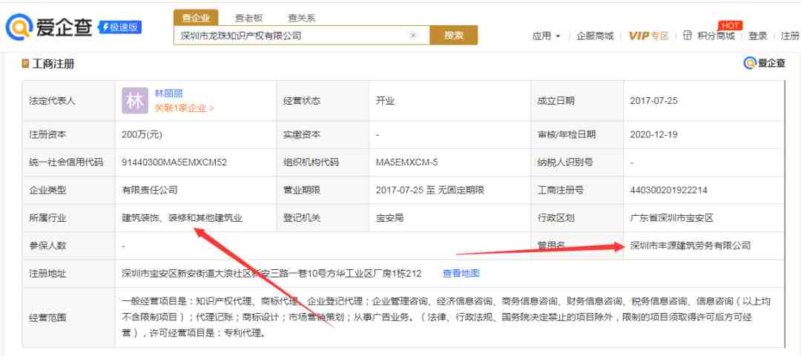Viewport: 801px width, 356px height.
Task: Click registered capital 200万(元)
Action: [142, 135]
